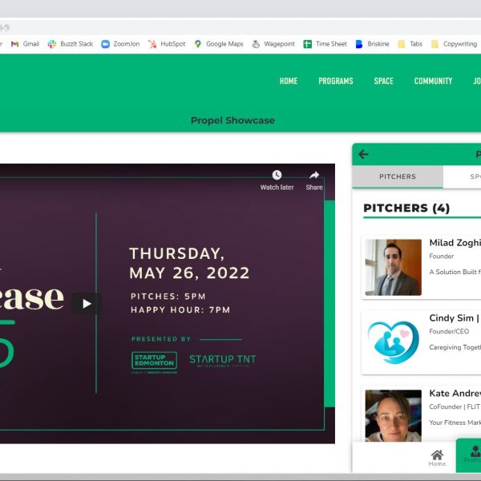The height and width of the screenshot is (481, 481).
Task: Click the Propel Showcase page title
Action: (232, 120)
